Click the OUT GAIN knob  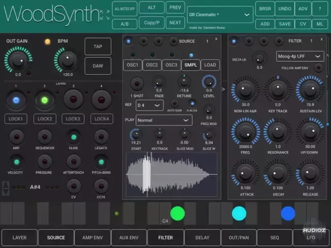(18, 60)
